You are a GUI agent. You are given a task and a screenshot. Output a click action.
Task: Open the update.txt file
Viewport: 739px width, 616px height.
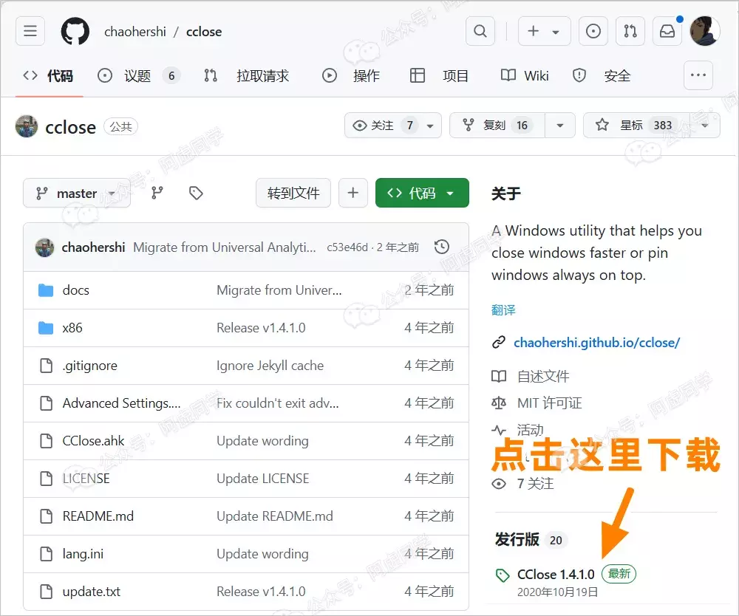pos(92,592)
